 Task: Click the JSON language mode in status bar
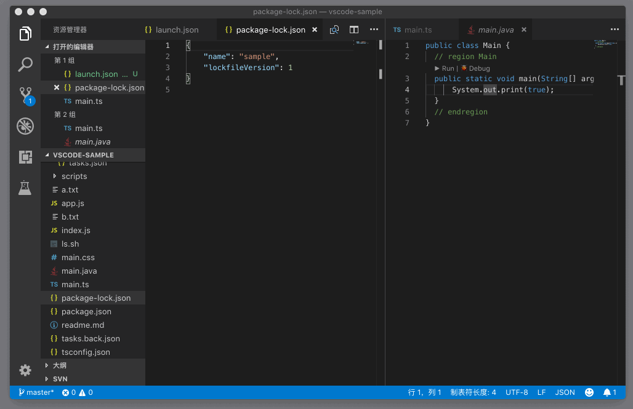[x=565, y=392]
